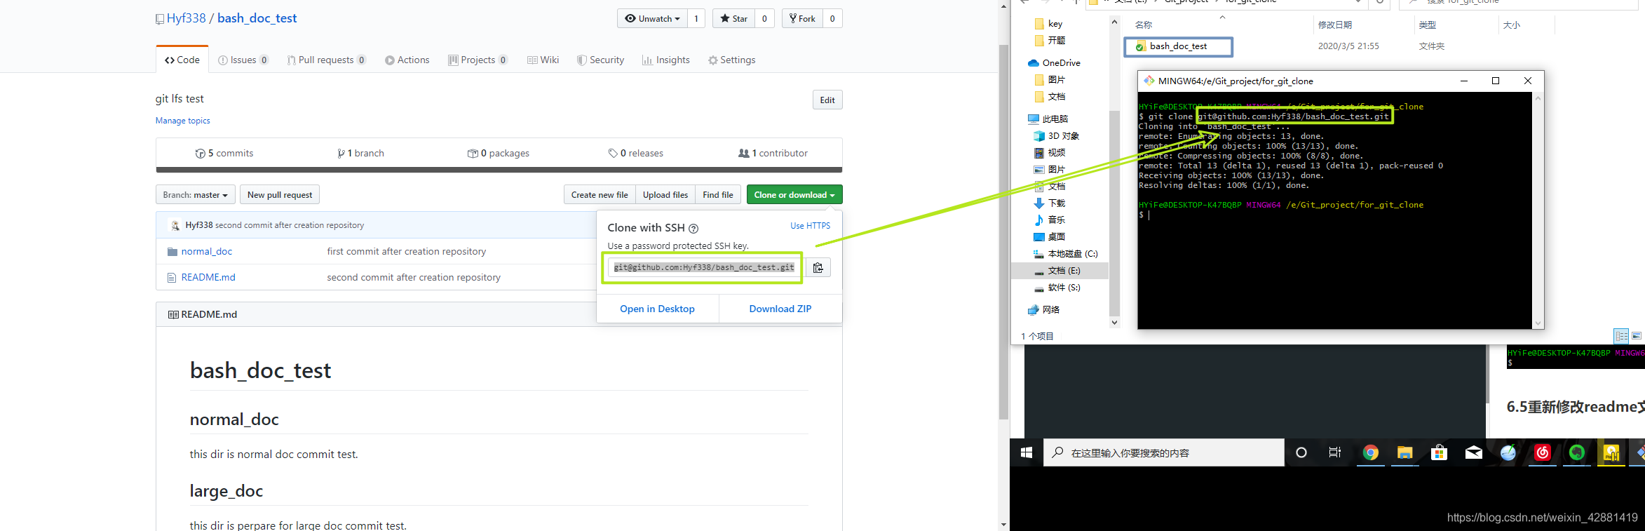Switch to Google Chrome on taskbar
The height and width of the screenshot is (531, 1645).
point(1370,452)
